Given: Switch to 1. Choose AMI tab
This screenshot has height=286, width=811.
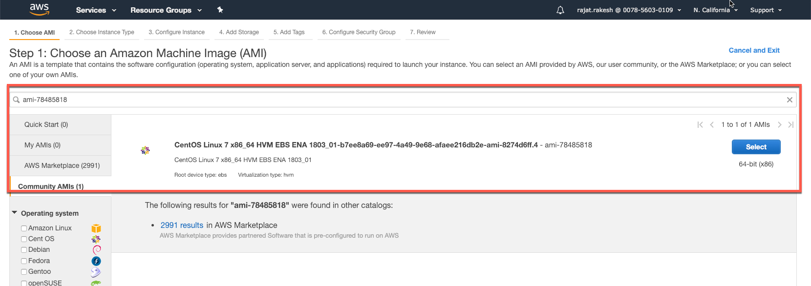Looking at the screenshot, I should [34, 33].
